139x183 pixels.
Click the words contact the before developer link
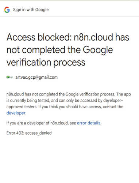[x=113, y=107]
